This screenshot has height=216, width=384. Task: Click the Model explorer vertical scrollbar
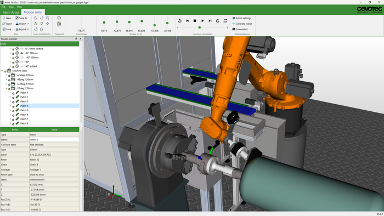[81, 100]
